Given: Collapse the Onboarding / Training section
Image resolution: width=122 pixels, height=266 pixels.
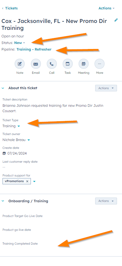Looking at the screenshot, I should [3, 201].
